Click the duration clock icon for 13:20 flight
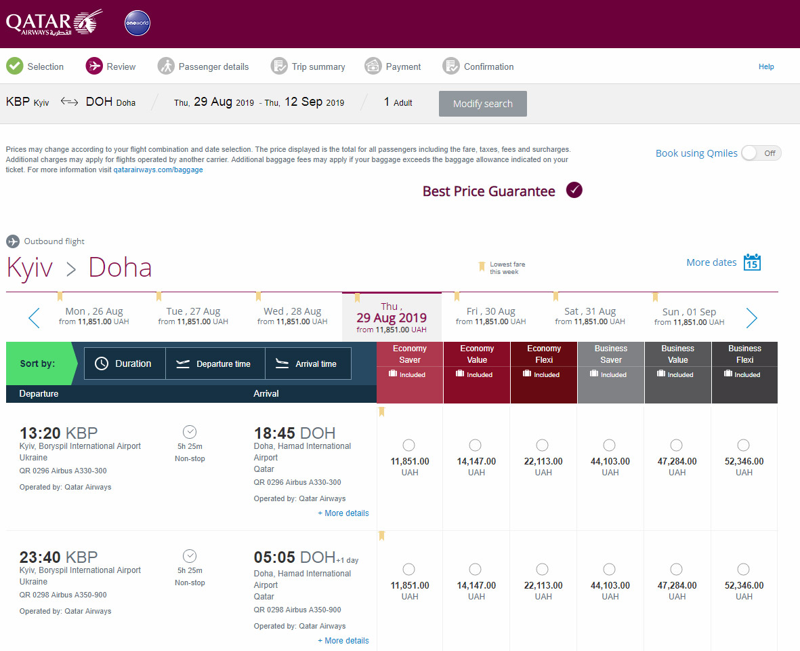Viewport: 800px width, 651px height. pyautogui.click(x=190, y=432)
